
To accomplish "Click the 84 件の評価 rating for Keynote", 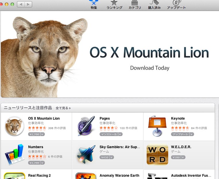I will 199,128.
